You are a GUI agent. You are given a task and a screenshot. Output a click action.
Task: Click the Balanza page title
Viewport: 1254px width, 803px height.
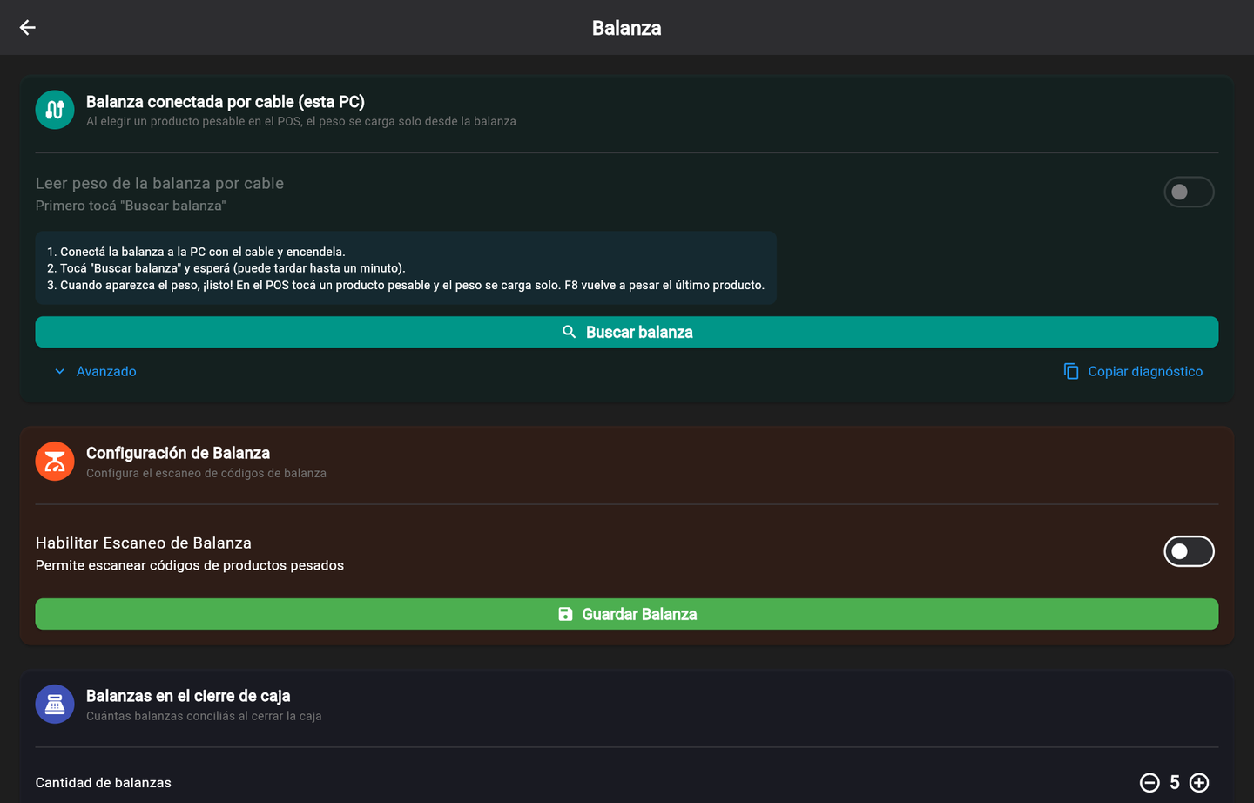coord(627,28)
